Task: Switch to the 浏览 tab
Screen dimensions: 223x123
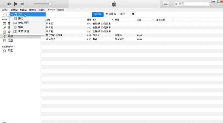Action: (123, 14)
